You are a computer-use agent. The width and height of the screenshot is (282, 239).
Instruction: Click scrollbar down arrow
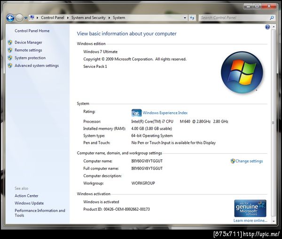pos(274,221)
